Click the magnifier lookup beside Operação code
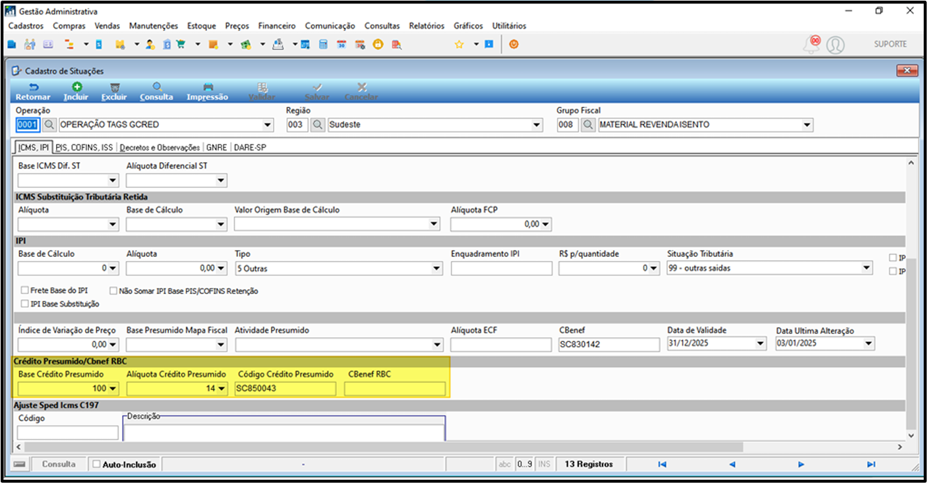The width and height of the screenshot is (927, 483). [48, 125]
